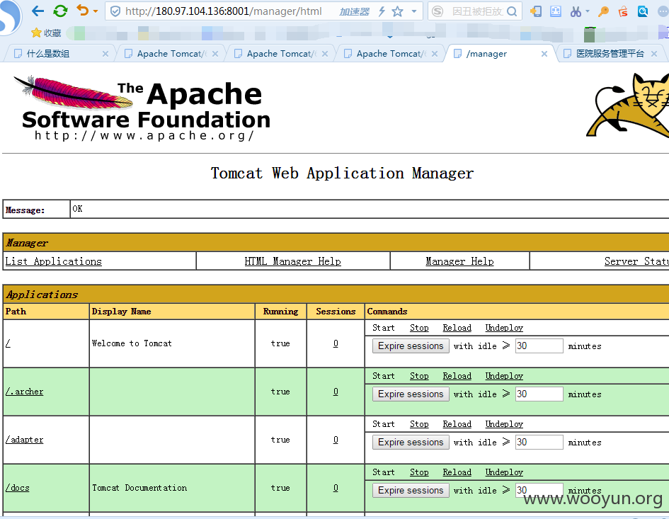Reload the /docs application

[457, 472]
